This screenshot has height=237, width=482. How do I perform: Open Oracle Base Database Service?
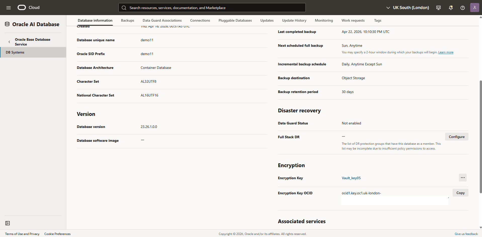point(32,42)
